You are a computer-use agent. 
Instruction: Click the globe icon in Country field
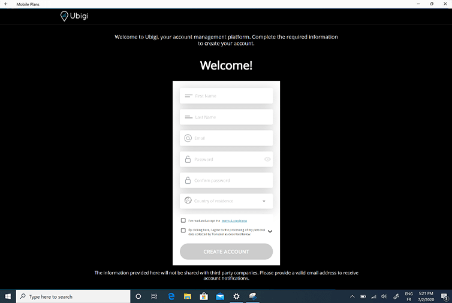tap(188, 201)
